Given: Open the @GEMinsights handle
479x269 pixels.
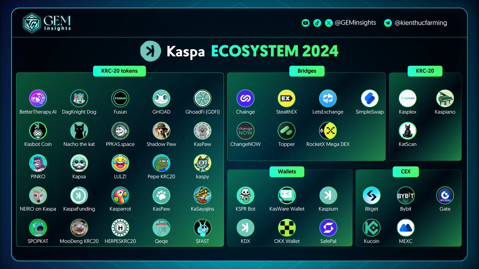Looking at the screenshot, I should 355,23.
